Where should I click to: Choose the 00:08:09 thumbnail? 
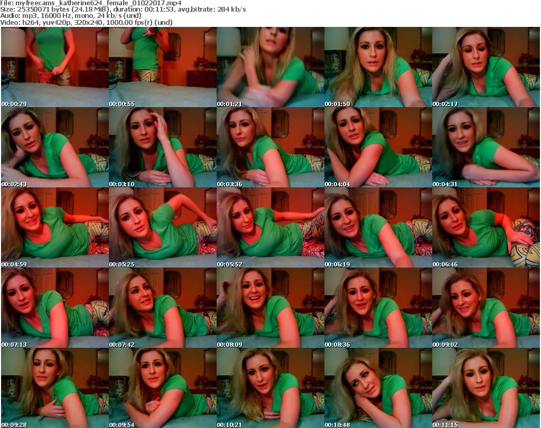(x=270, y=308)
